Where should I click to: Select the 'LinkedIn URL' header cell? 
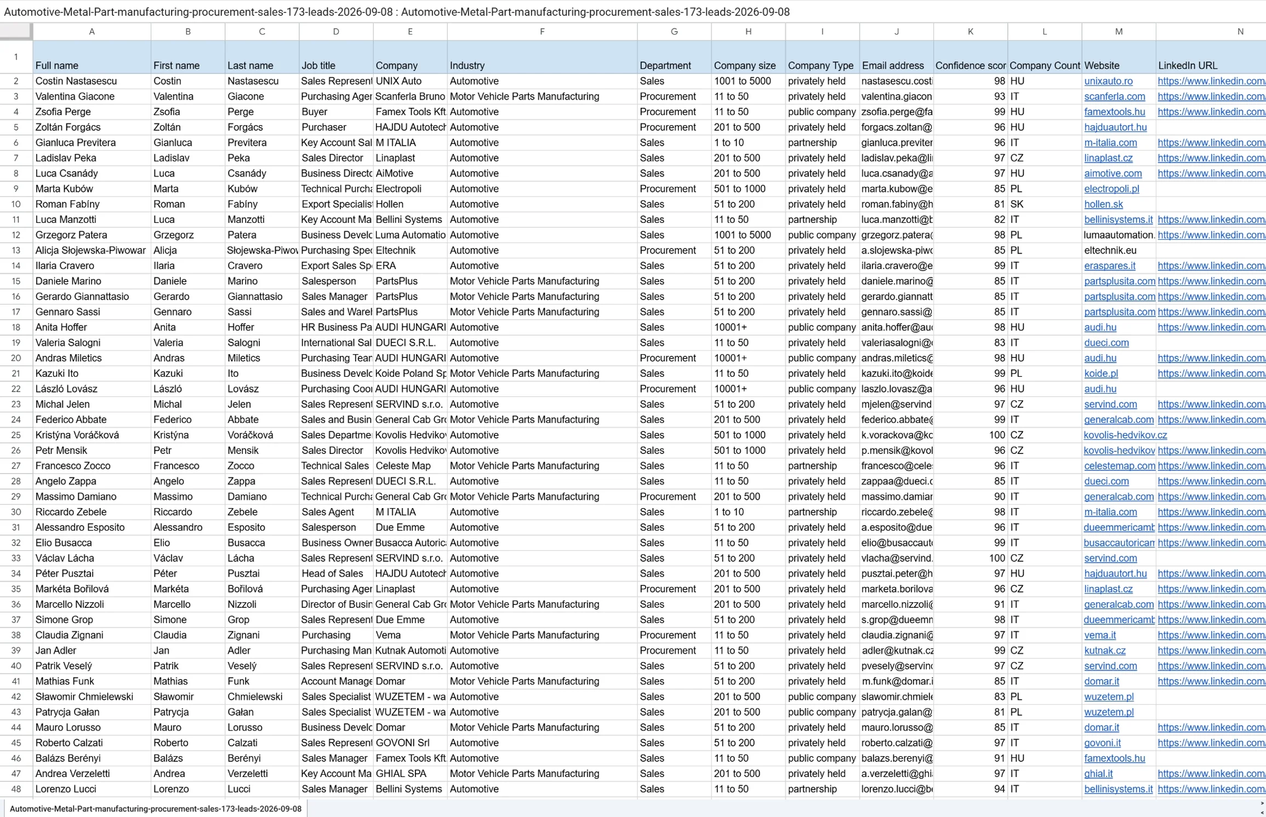1211,57
